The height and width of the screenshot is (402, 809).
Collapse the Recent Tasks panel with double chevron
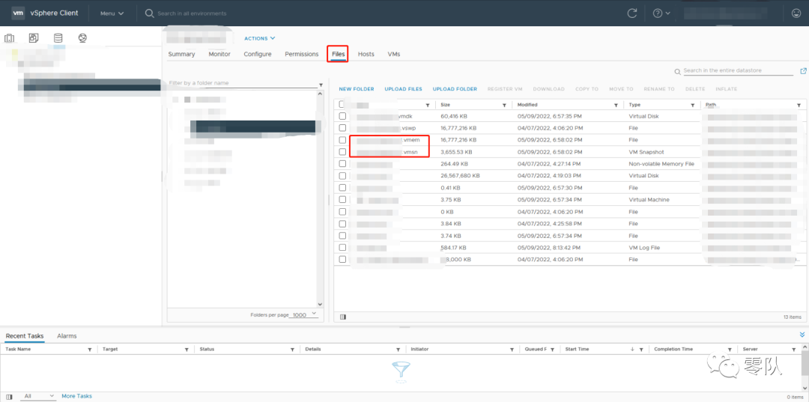click(x=802, y=335)
